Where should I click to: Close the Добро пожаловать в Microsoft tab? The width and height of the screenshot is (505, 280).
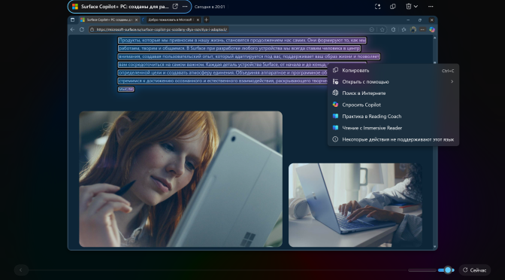198,20
